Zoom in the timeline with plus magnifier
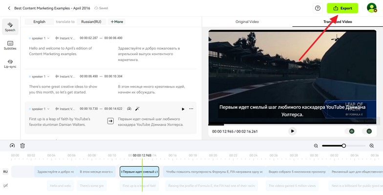Screen dimensions: 383x195 tap(371, 146)
